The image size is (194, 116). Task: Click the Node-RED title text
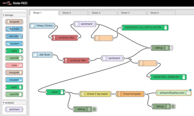(20, 3)
